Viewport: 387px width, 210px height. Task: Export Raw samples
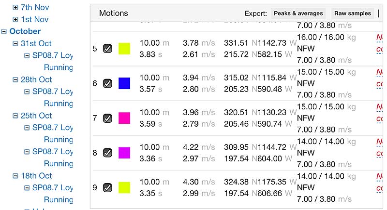pos(353,13)
